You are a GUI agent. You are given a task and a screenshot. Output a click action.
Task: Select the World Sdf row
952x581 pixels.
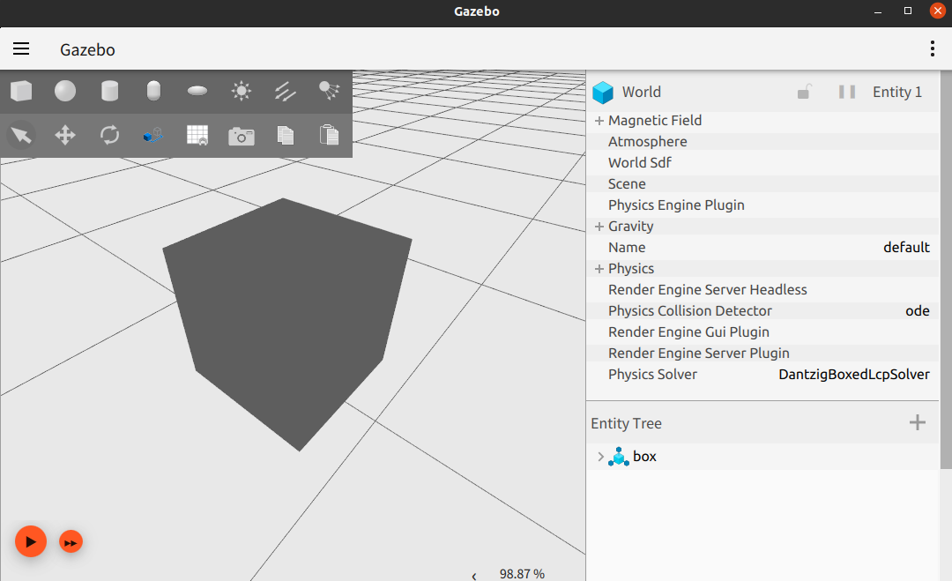click(762, 163)
